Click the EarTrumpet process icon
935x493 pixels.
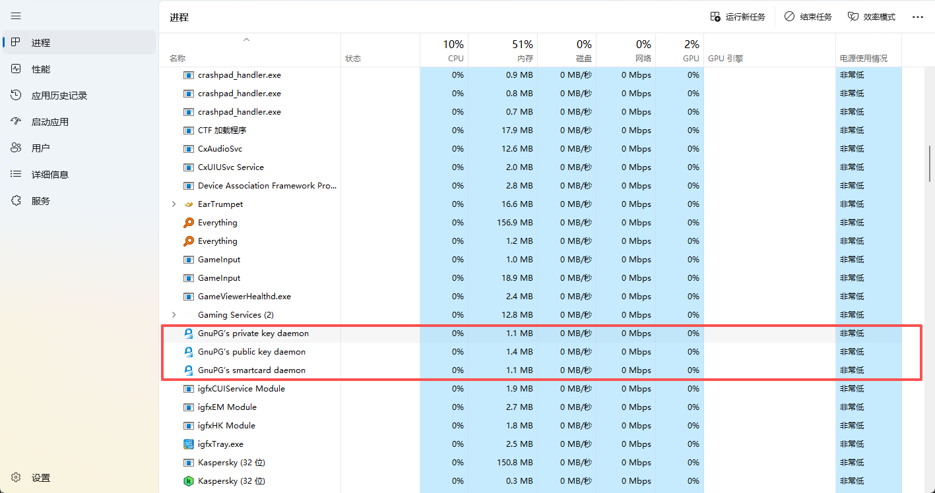[189, 204]
